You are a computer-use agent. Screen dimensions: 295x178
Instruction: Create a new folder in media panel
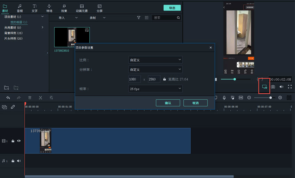(6, 87)
